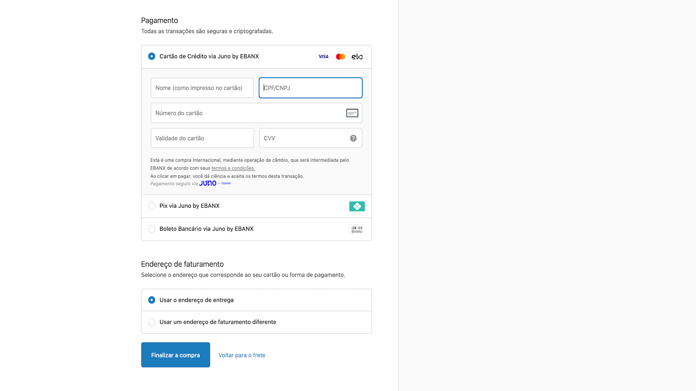
Task: Click the Boleto barcode icon
Action: point(357,229)
